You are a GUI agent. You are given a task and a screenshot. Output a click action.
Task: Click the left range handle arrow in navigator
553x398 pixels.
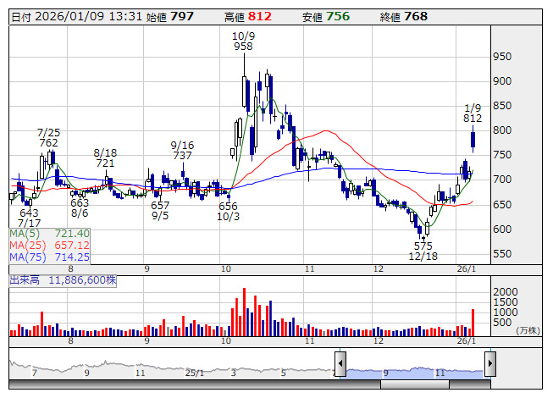click(339, 366)
